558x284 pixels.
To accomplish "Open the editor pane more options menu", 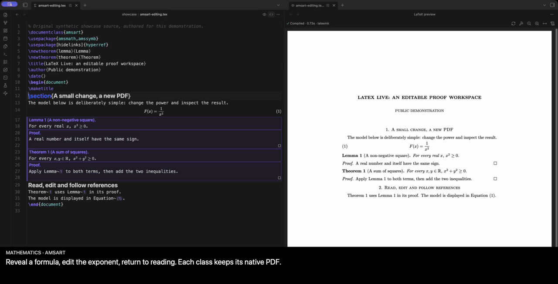I will click(278, 14).
